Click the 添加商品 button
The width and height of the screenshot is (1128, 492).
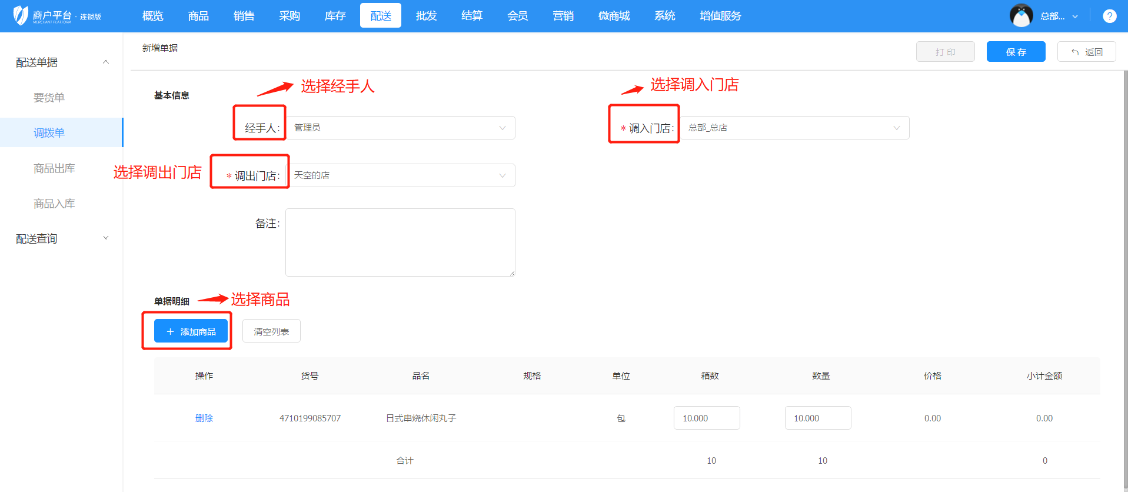(x=191, y=331)
